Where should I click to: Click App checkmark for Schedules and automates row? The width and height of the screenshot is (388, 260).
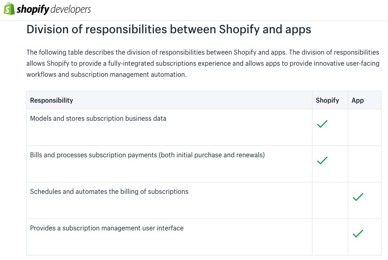[x=358, y=197]
